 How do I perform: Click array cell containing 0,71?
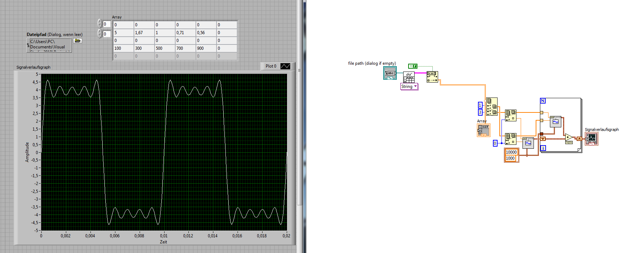(x=186, y=33)
